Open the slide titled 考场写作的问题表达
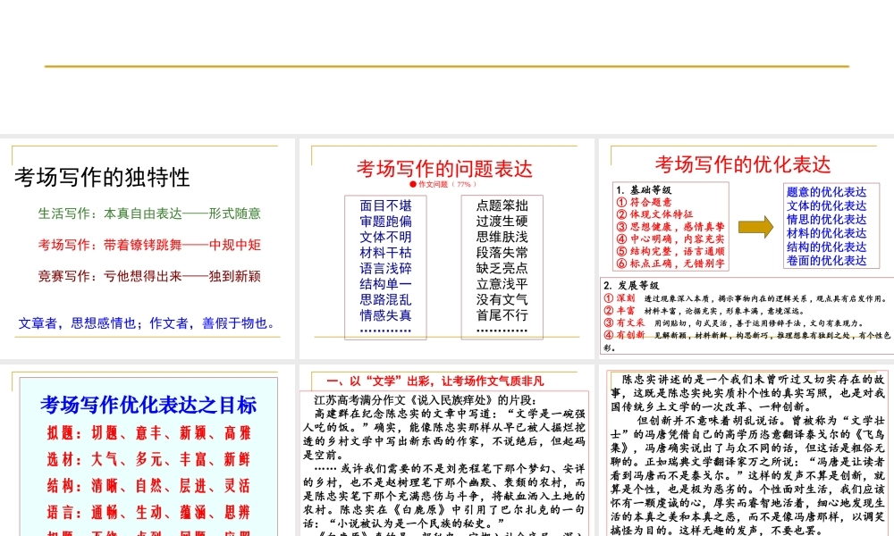 pos(446,248)
